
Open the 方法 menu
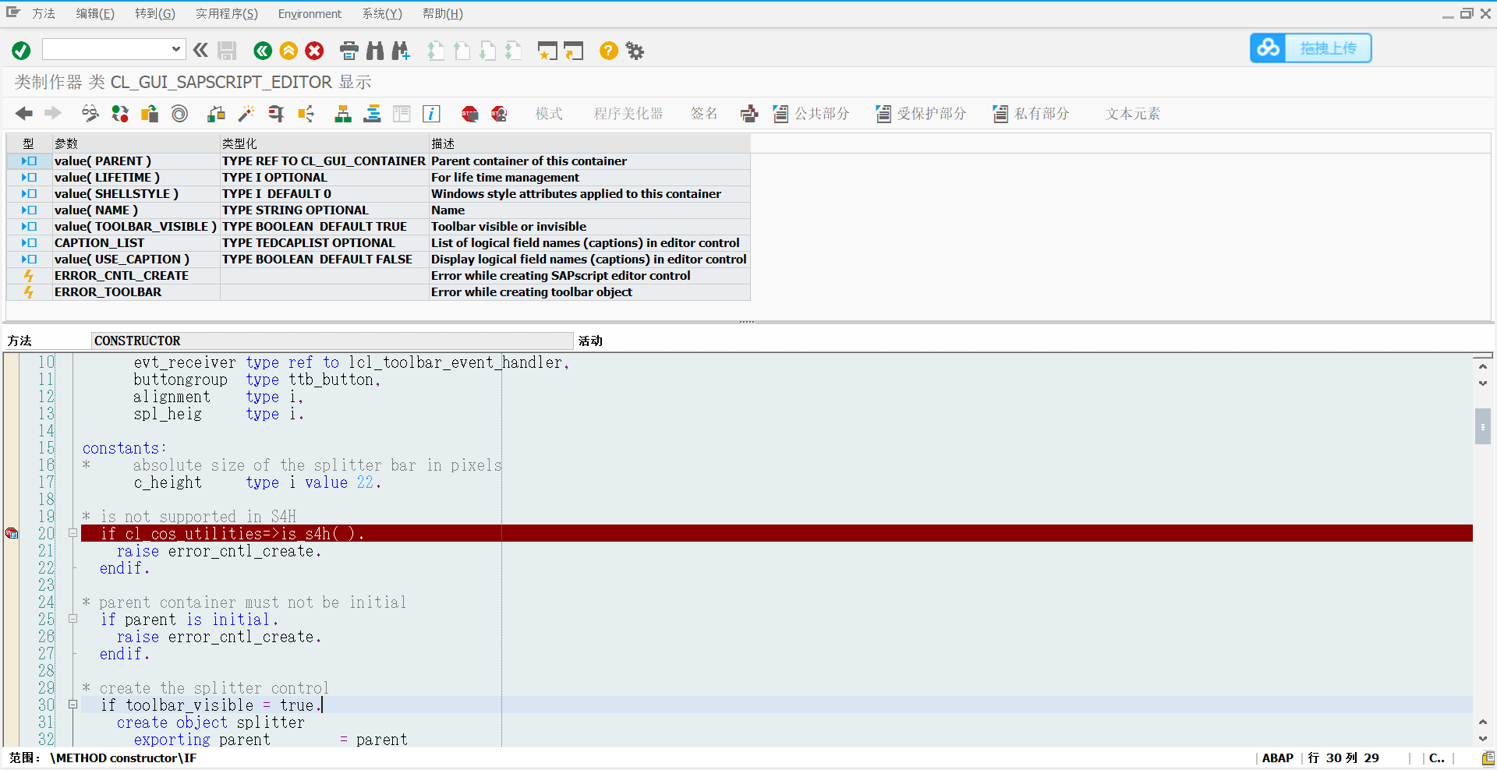tap(43, 14)
